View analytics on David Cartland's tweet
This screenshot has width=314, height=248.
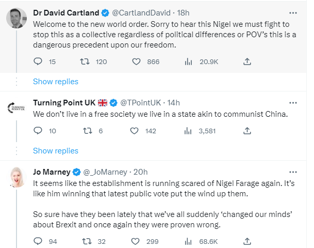(188, 61)
